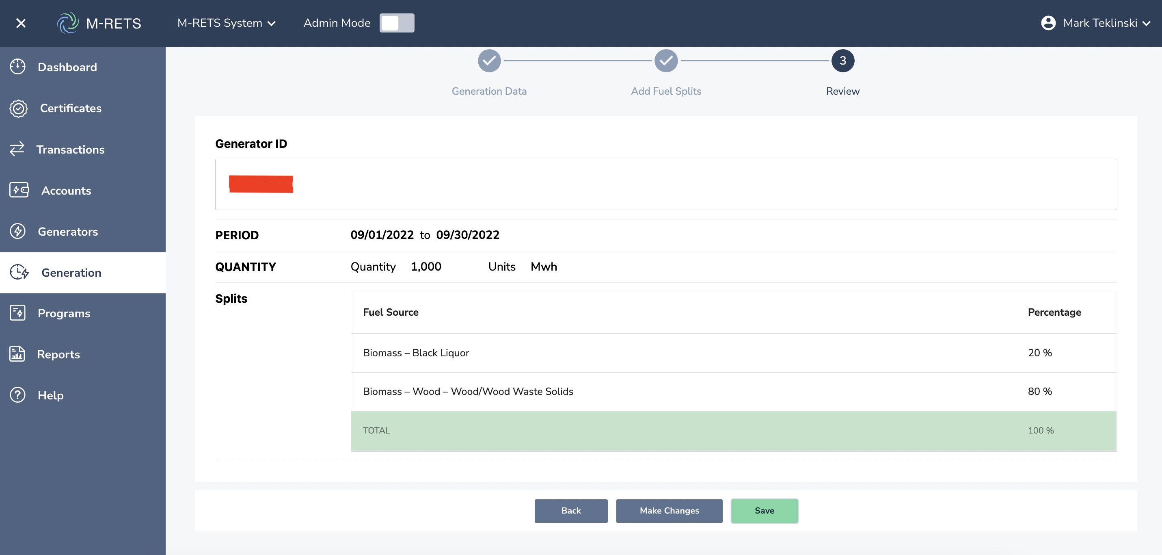Select the Generation menu item
The width and height of the screenshot is (1162, 555).
(x=71, y=273)
